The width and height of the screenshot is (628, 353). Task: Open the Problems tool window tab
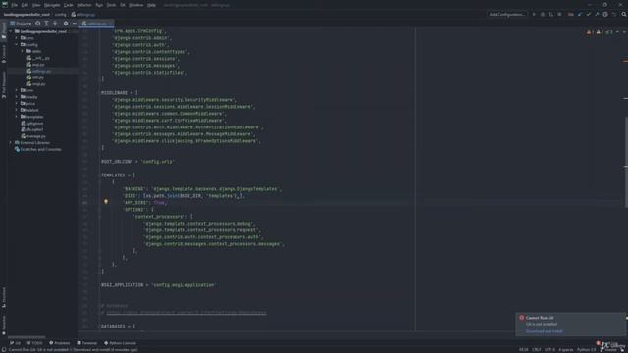pyautogui.click(x=59, y=343)
